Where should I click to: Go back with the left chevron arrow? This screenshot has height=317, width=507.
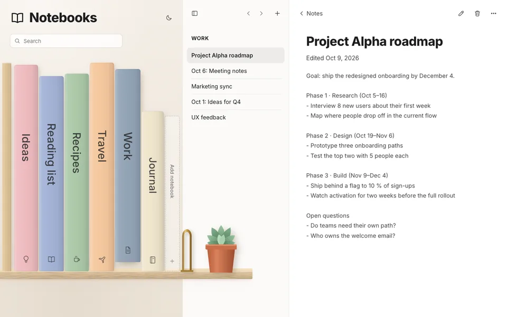tap(248, 13)
